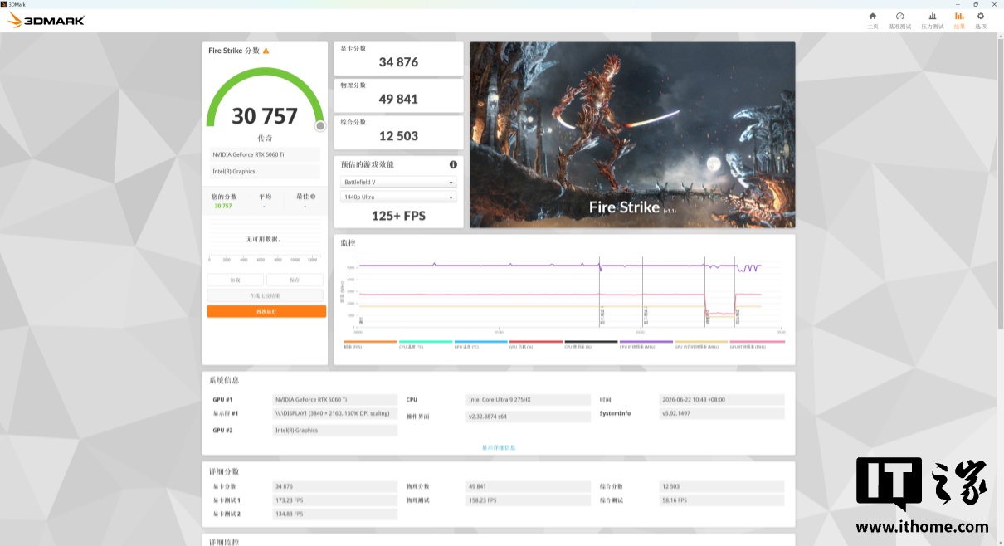Click the 在线比较结果 compare online button

(266, 295)
